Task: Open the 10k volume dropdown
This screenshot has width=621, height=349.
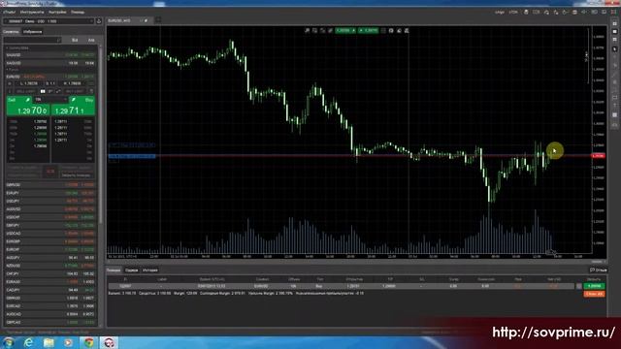Action: [x=50, y=99]
